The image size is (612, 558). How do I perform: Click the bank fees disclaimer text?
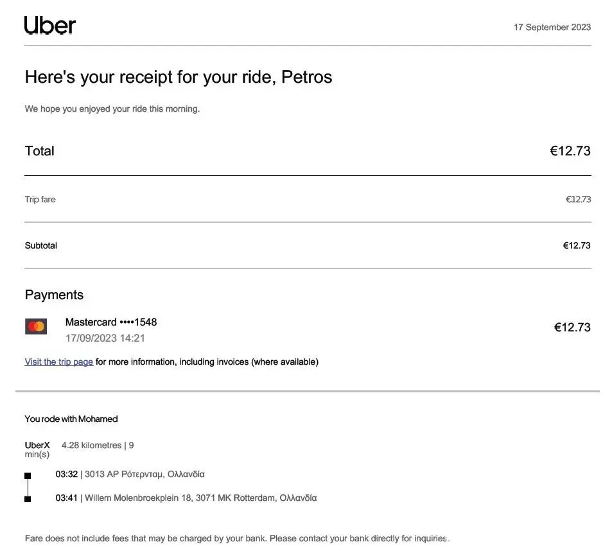click(236, 539)
